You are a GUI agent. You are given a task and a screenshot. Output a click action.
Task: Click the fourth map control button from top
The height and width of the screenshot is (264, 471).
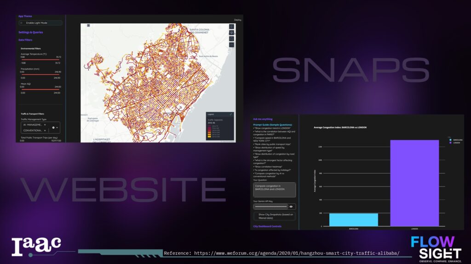tap(232, 44)
